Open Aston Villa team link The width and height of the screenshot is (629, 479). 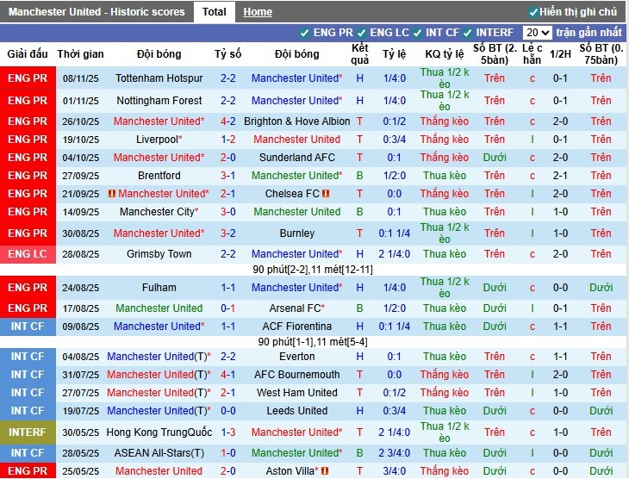coord(290,471)
